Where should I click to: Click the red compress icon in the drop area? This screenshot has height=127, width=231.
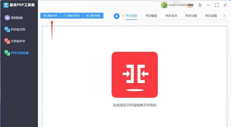(135, 75)
